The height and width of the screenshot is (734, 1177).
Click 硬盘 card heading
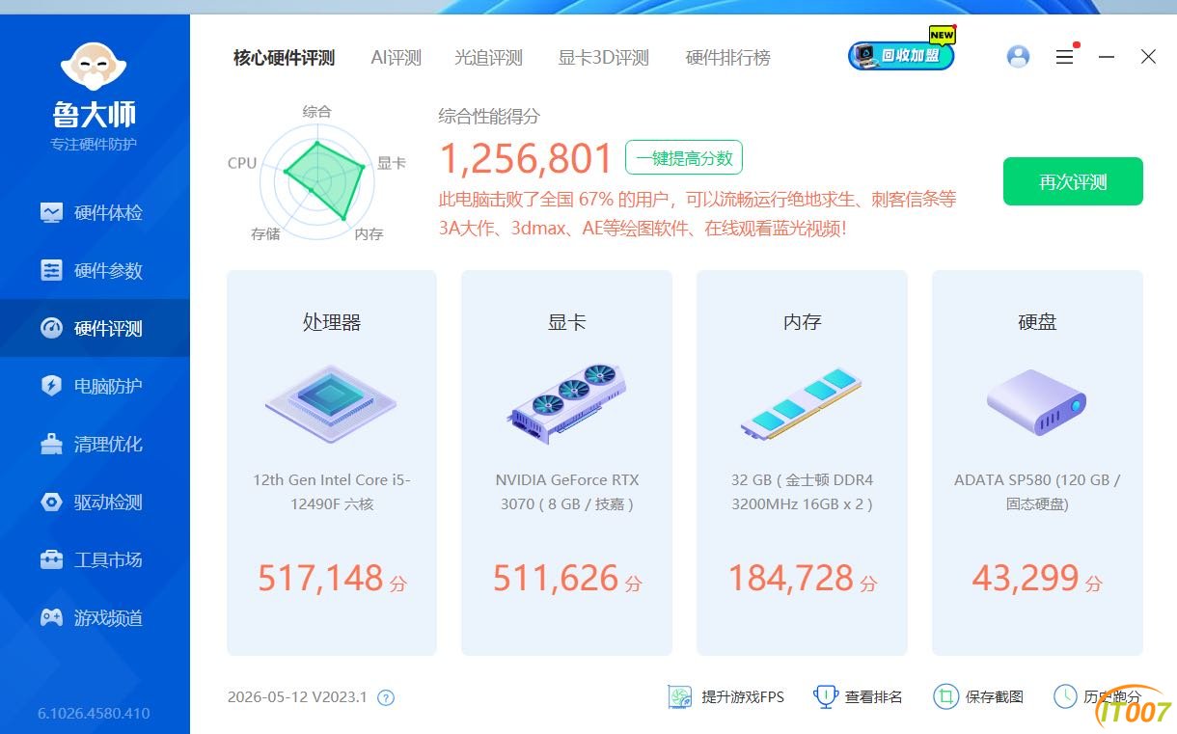pyautogui.click(x=1037, y=322)
